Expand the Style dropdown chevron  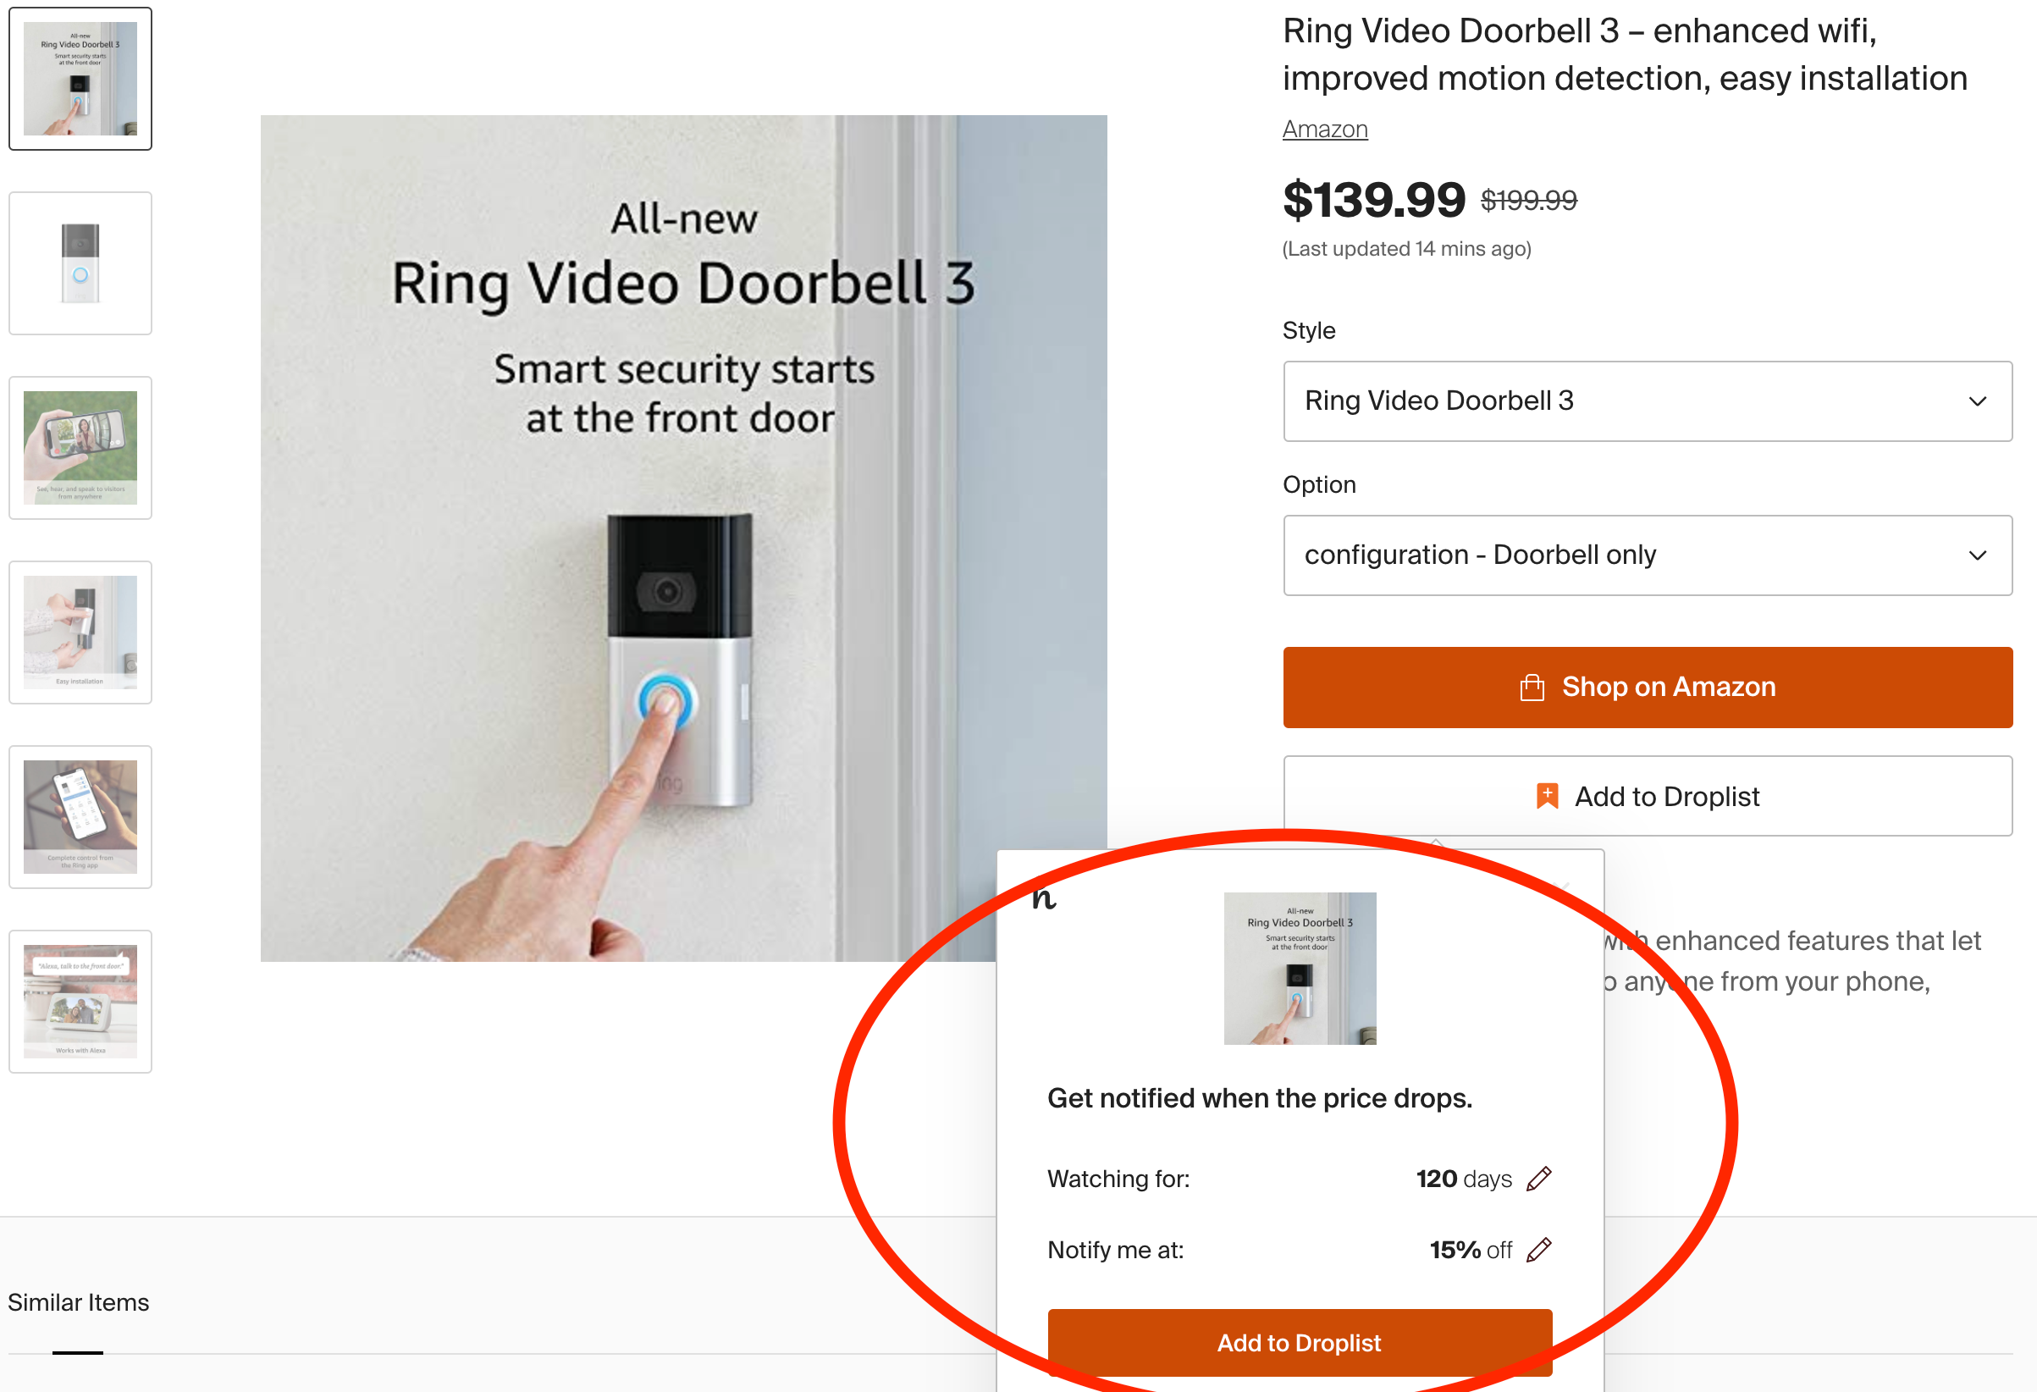coord(1978,401)
